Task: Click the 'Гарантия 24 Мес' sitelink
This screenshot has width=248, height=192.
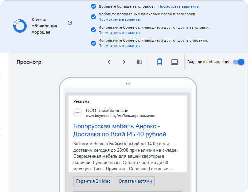Action: [93, 181]
